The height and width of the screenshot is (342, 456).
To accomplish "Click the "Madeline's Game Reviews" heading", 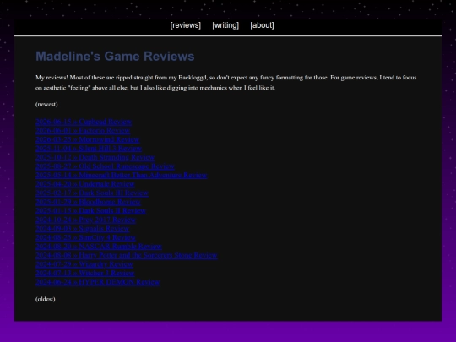I will click(115, 57).
